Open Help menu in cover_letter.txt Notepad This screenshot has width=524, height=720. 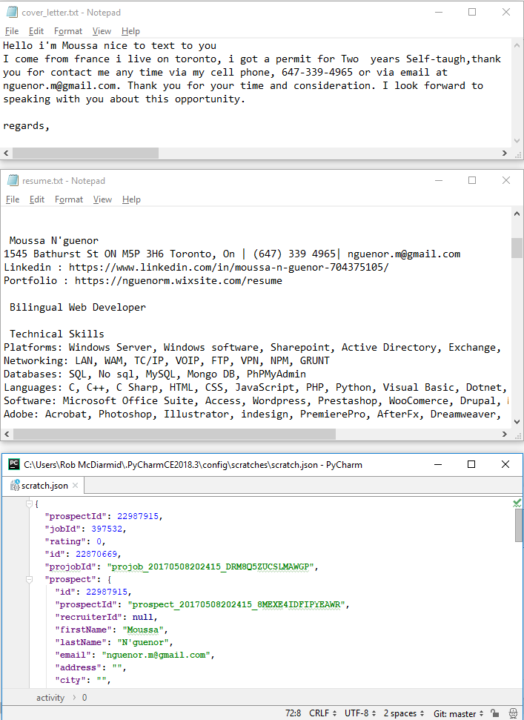[130, 31]
